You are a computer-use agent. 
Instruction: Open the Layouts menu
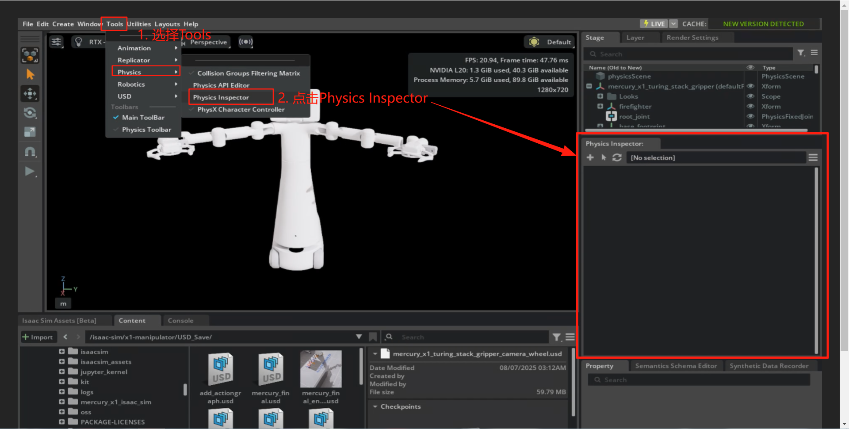tap(167, 24)
